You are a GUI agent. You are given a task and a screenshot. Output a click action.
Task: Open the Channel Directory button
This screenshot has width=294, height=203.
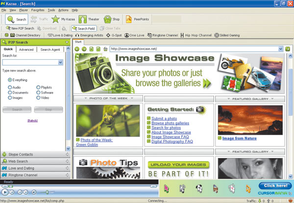pos(24,35)
